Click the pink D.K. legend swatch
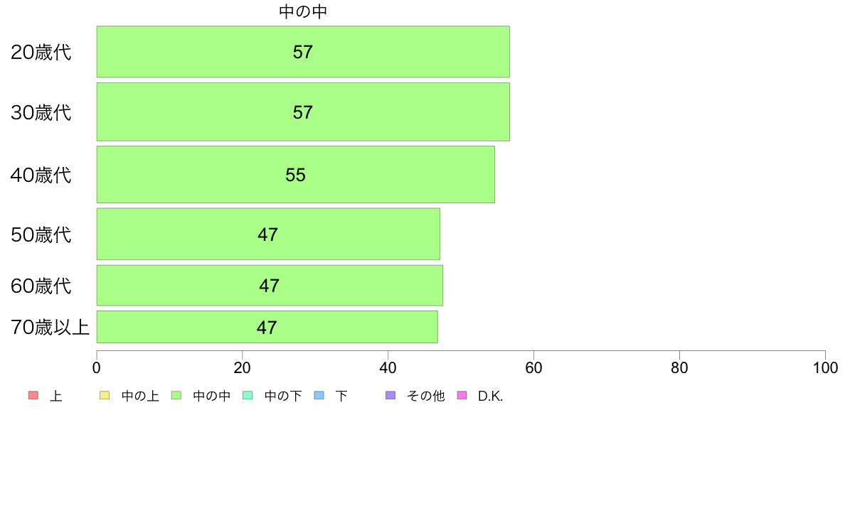 point(462,396)
